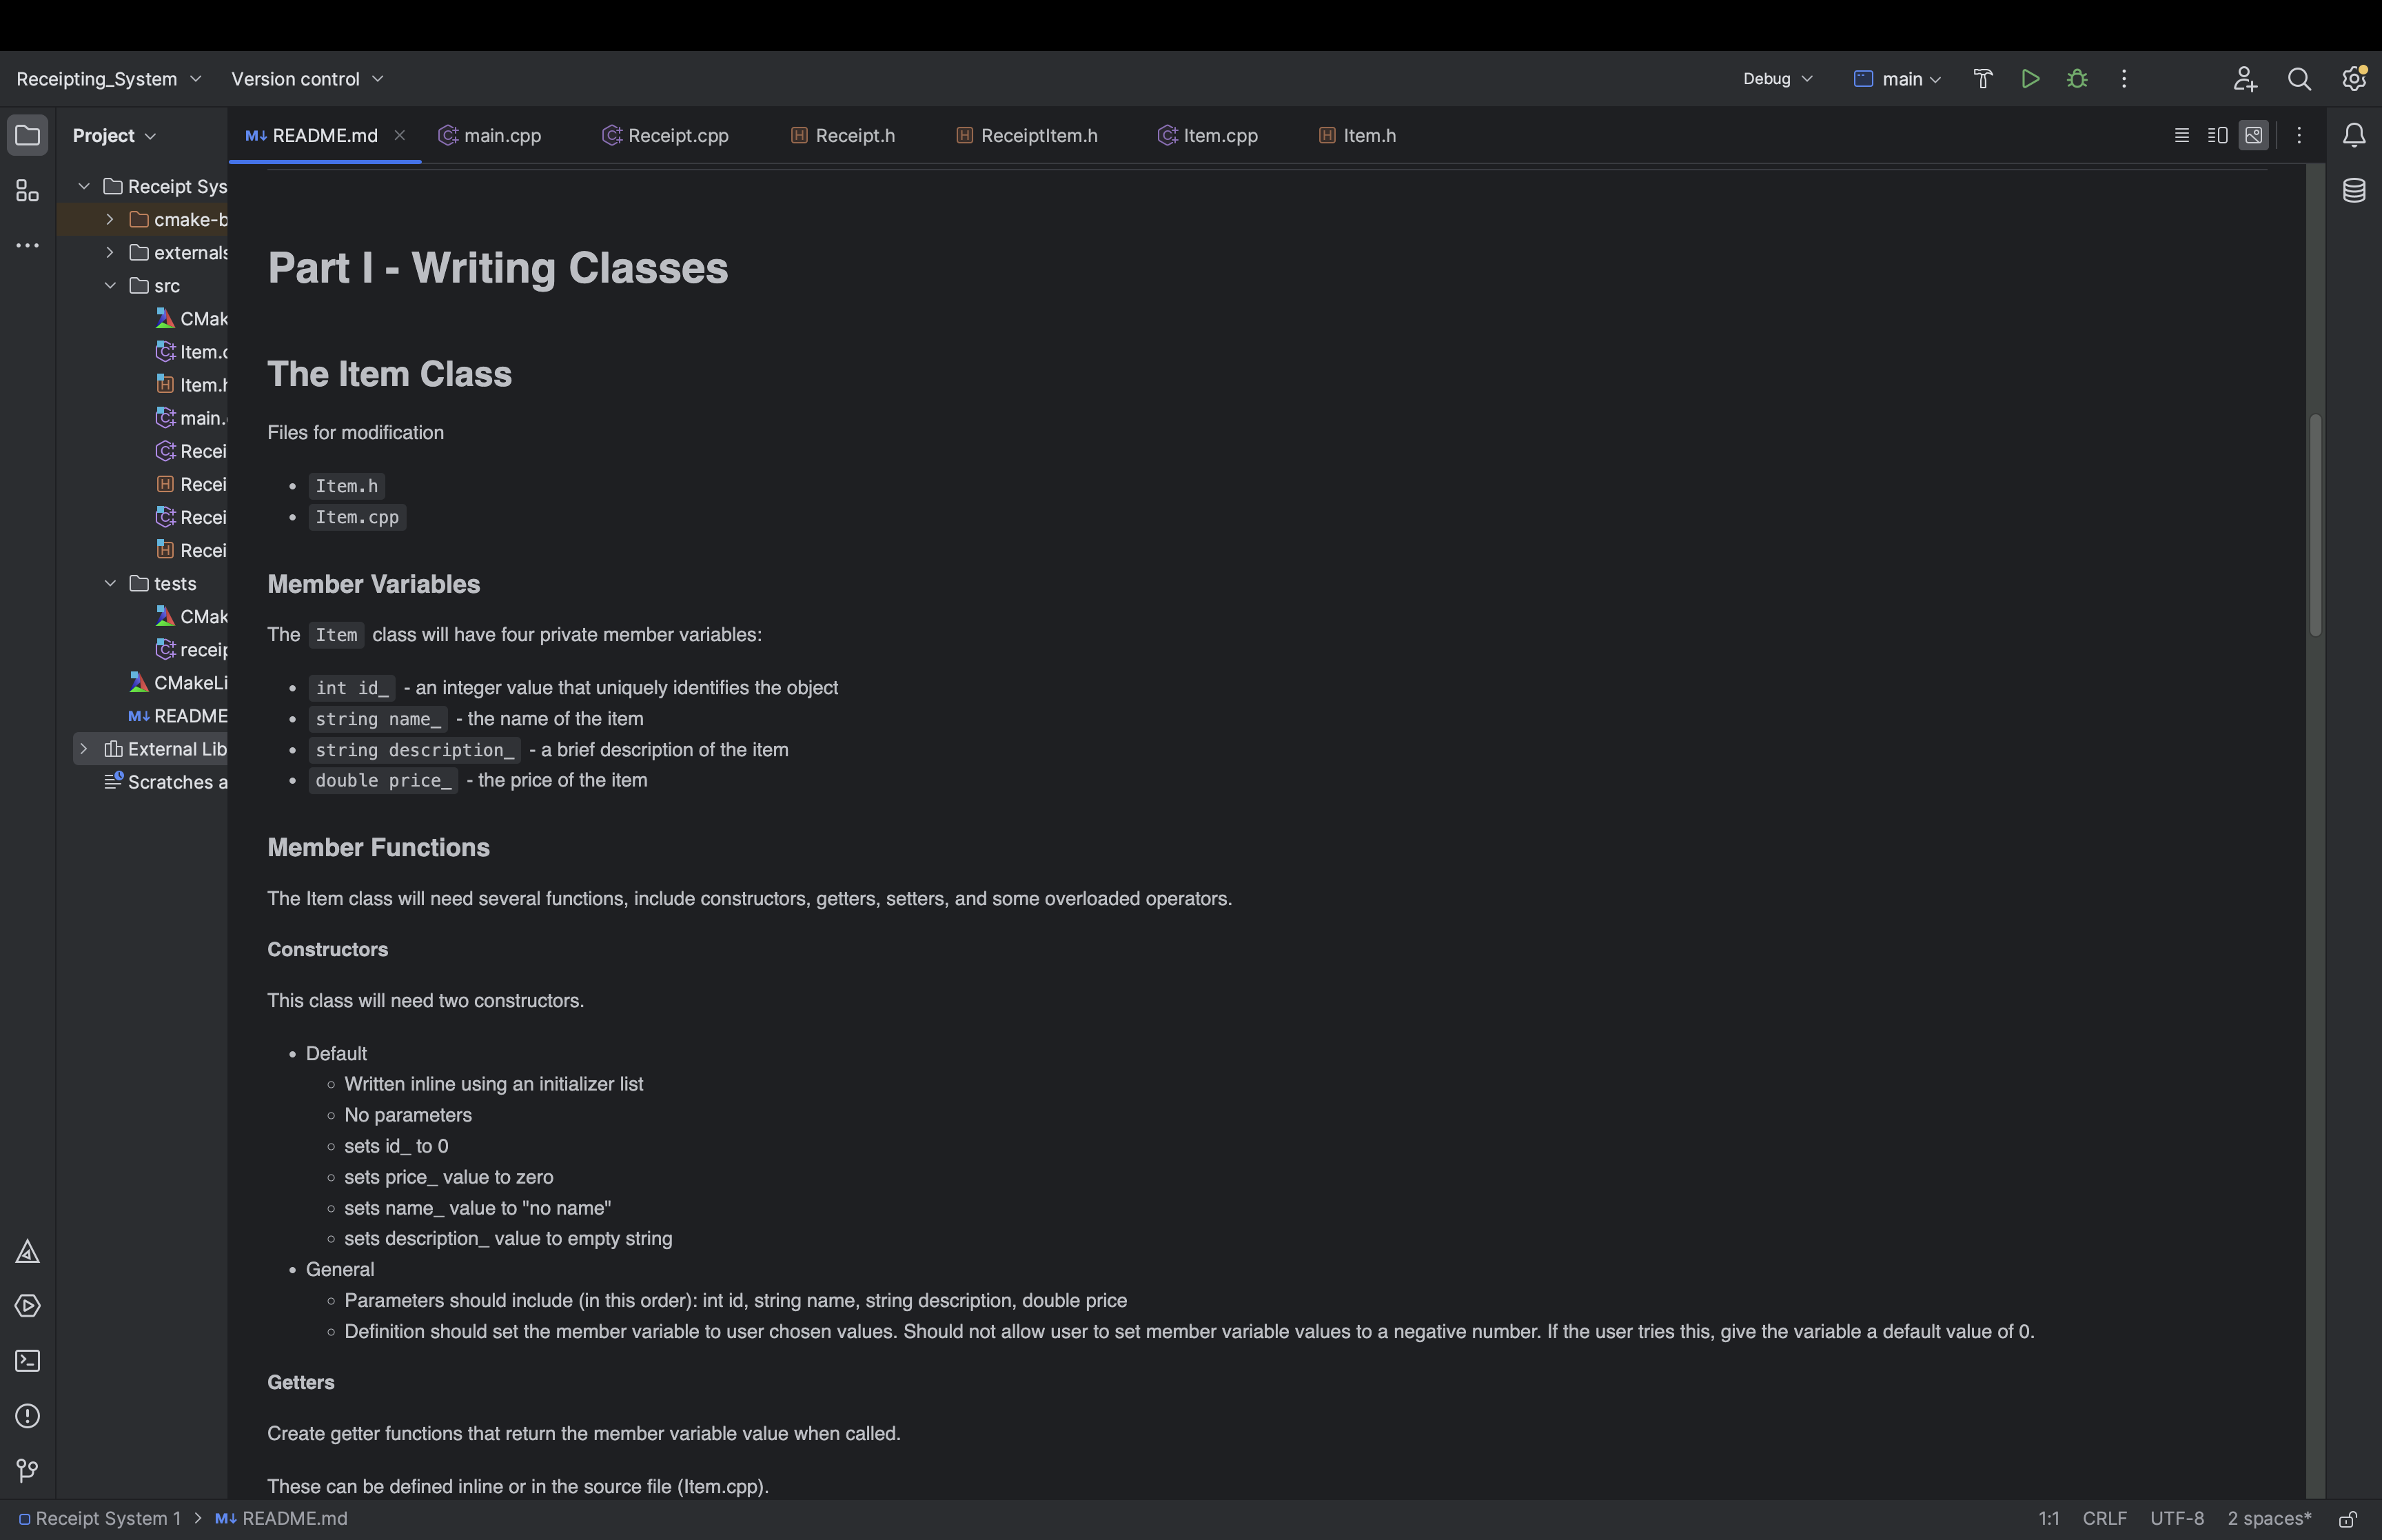Open the Problems tool window icon

[27, 1416]
